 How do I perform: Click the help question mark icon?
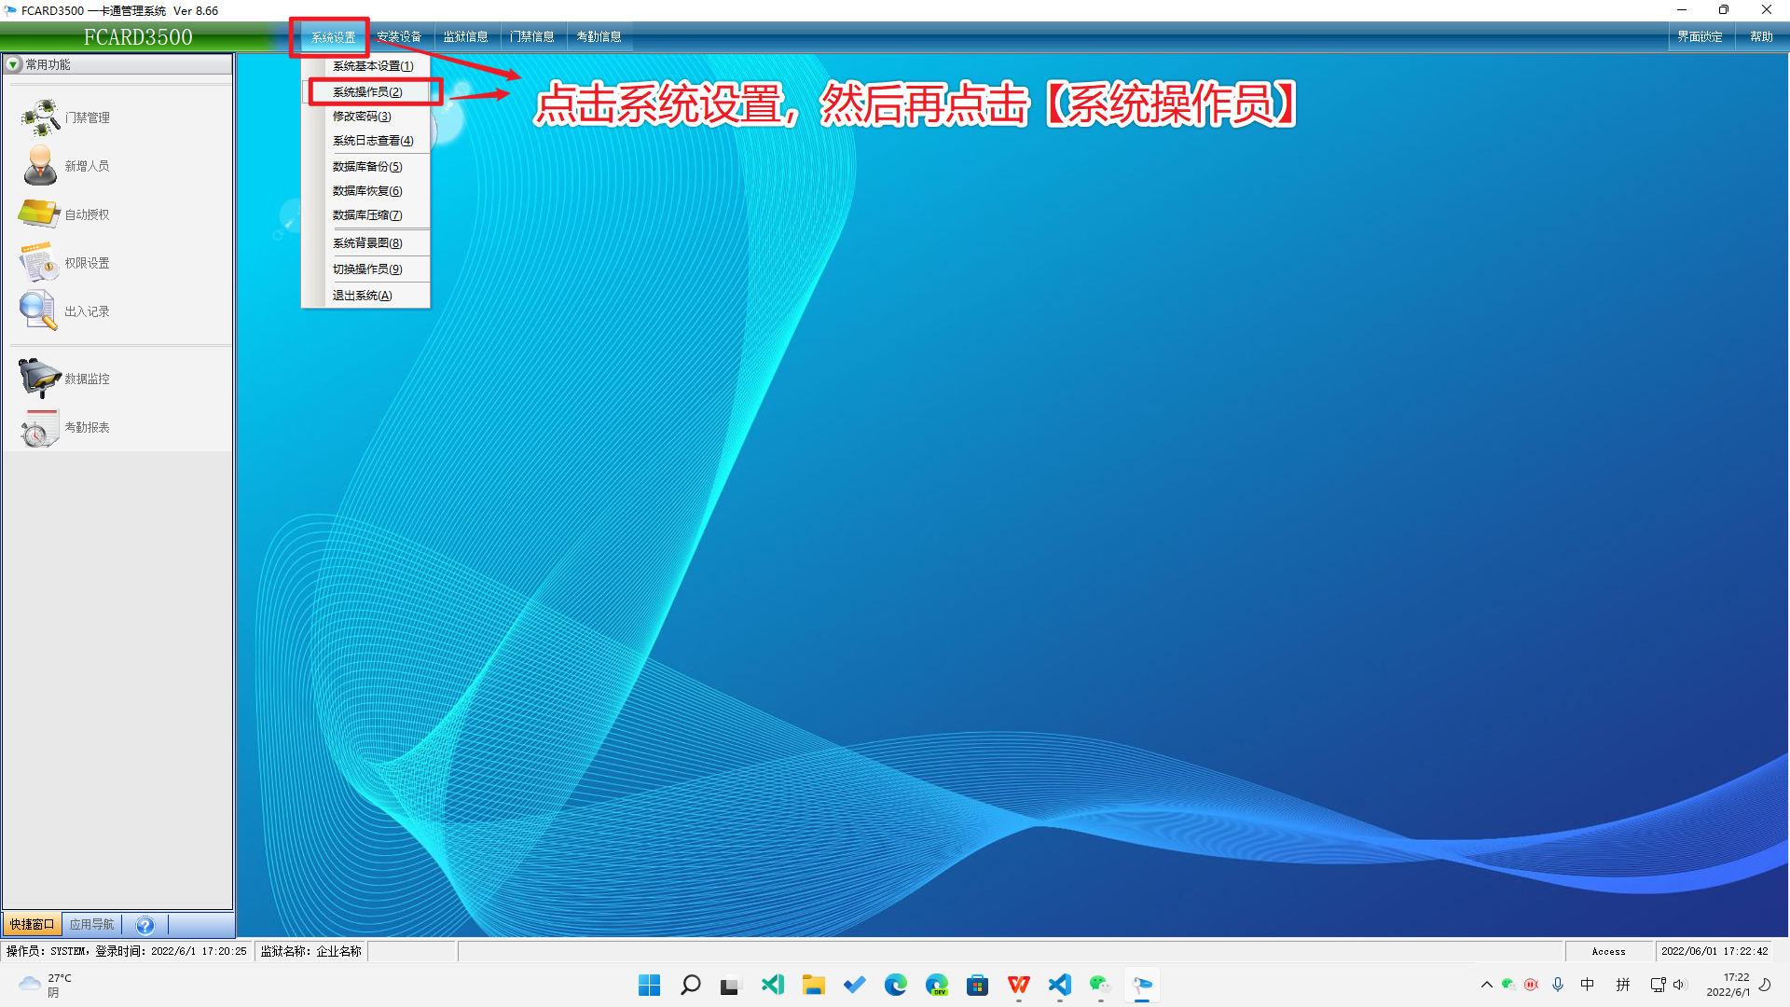(145, 925)
